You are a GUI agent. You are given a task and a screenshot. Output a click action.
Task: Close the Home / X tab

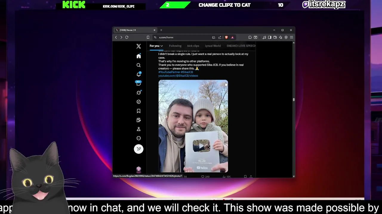[154, 30]
